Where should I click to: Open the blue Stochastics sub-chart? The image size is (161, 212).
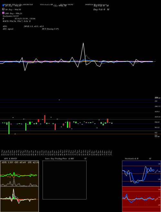point(141,173)
